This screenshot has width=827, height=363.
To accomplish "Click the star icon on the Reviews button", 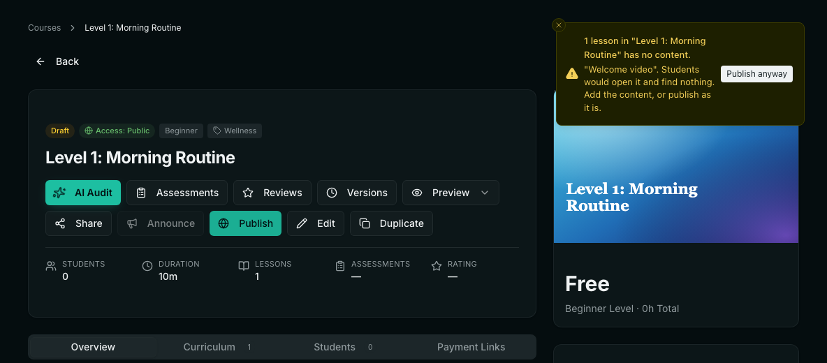I will point(248,193).
